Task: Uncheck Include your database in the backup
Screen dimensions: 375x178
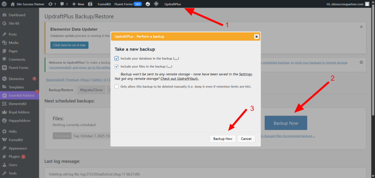Action: (x=116, y=58)
